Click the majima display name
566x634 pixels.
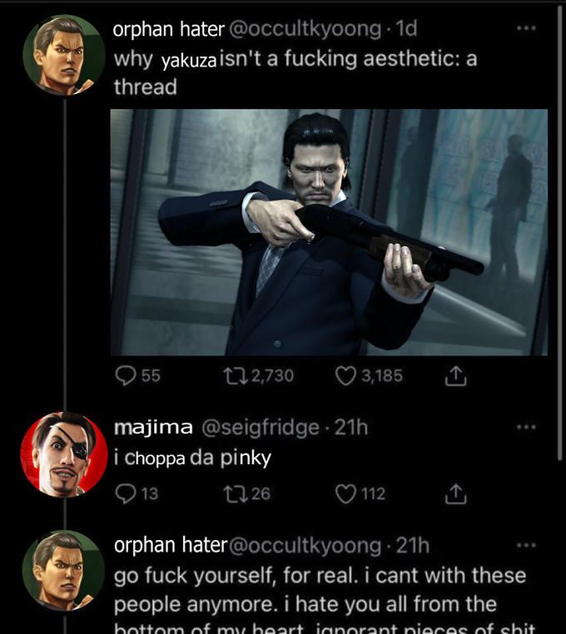(152, 428)
